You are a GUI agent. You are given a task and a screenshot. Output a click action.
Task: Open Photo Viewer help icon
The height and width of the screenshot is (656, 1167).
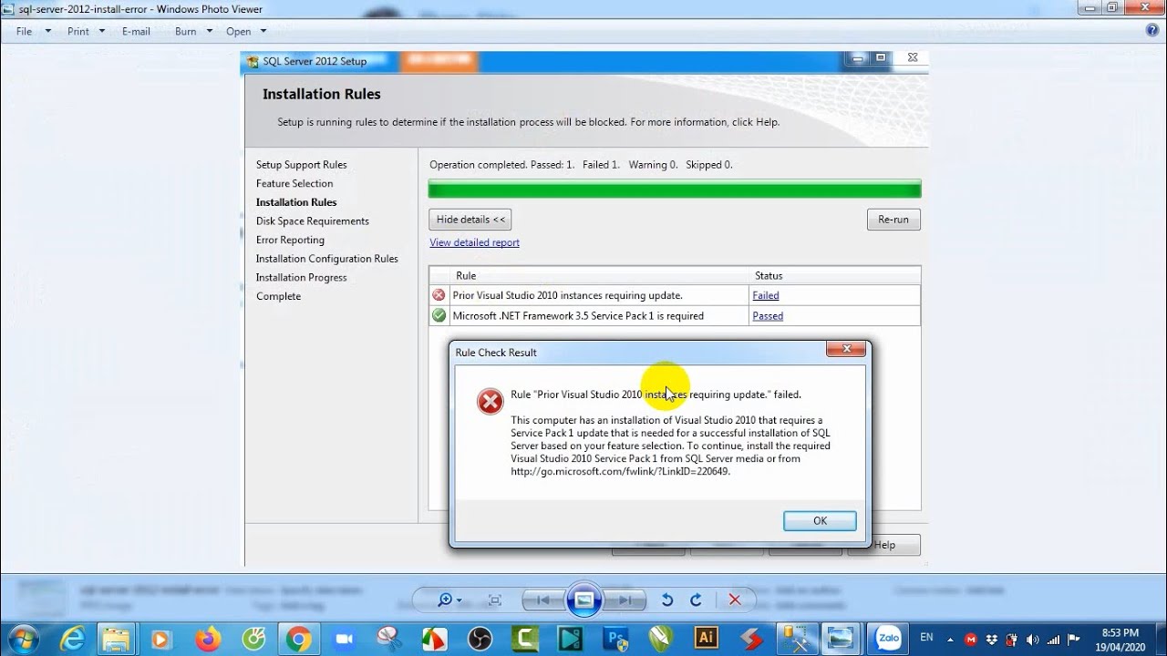pyautogui.click(x=1152, y=30)
